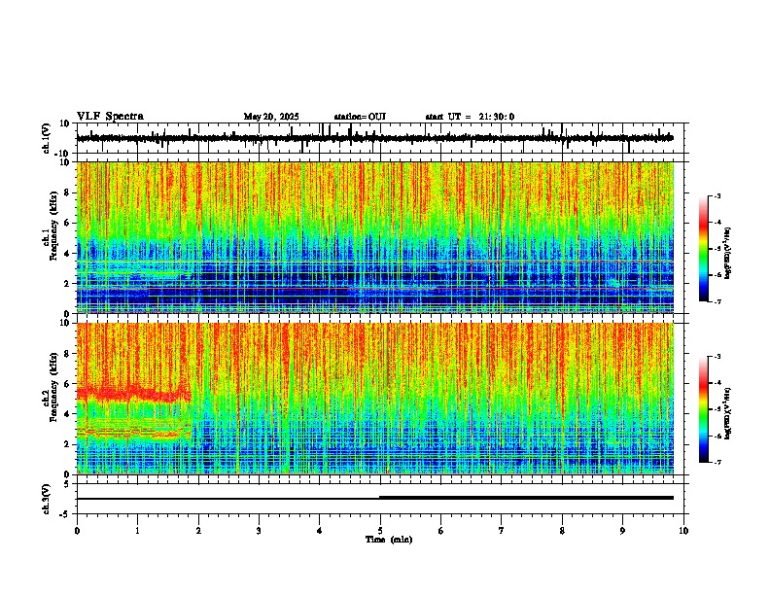Click the '8' kHz tick on ch.1 frequency axis
770x595 pixels.
point(67,192)
